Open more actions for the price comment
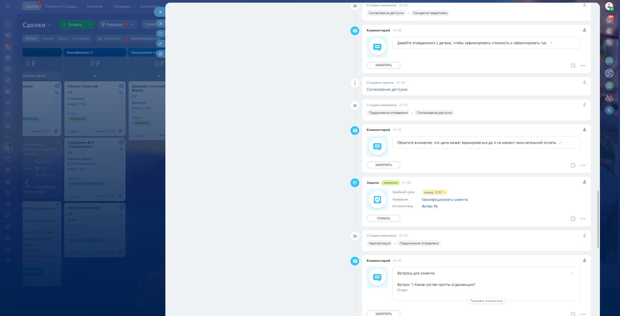The image size is (620, 316). tap(583, 165)
